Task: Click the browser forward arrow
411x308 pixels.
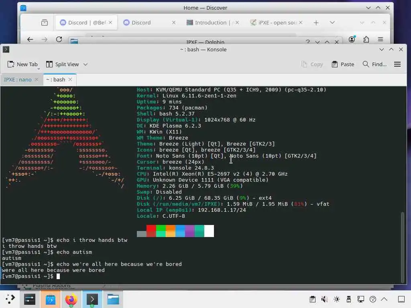Action: (45, 40)
